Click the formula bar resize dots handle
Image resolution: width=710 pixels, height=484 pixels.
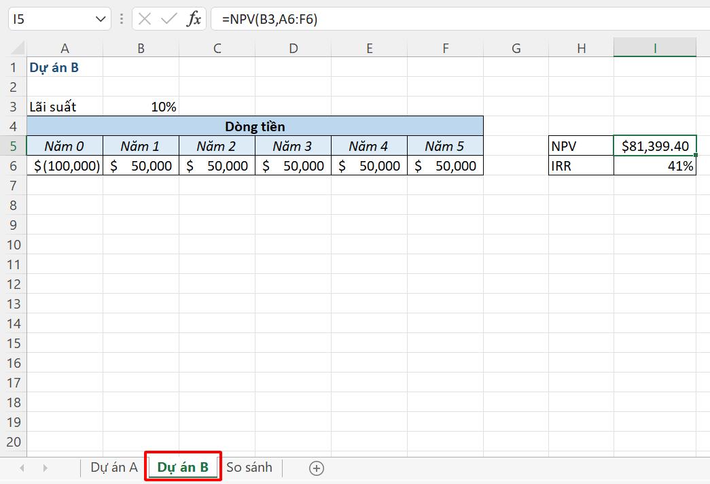tap(122, 19)
